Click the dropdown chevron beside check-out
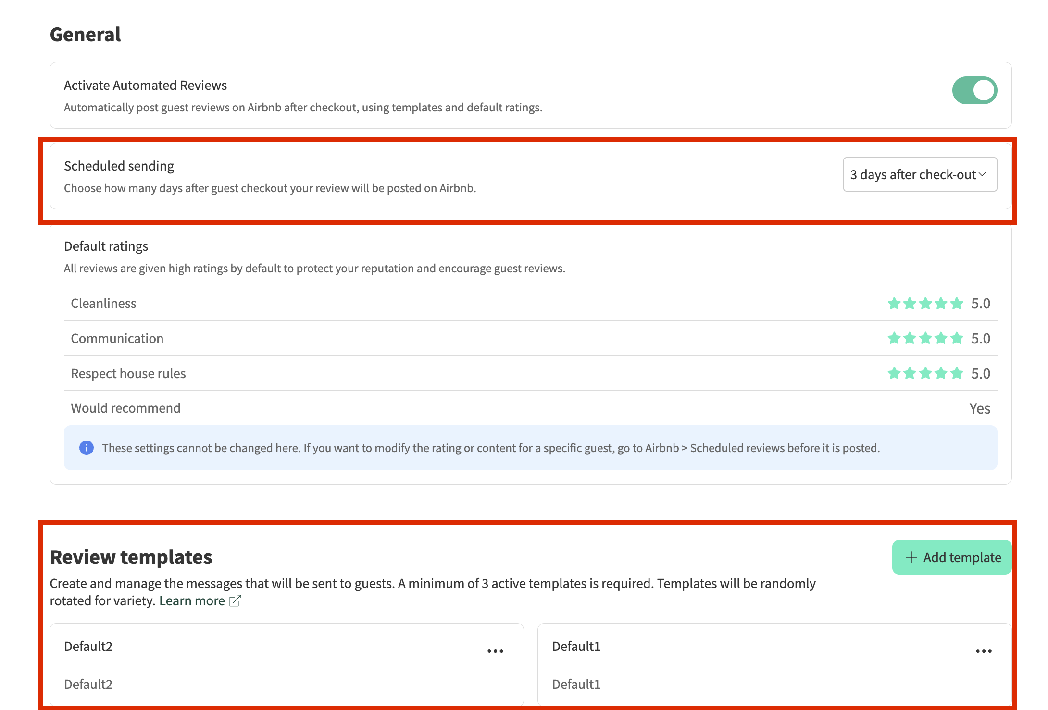 pyautogui.click(x=982, y=174)
